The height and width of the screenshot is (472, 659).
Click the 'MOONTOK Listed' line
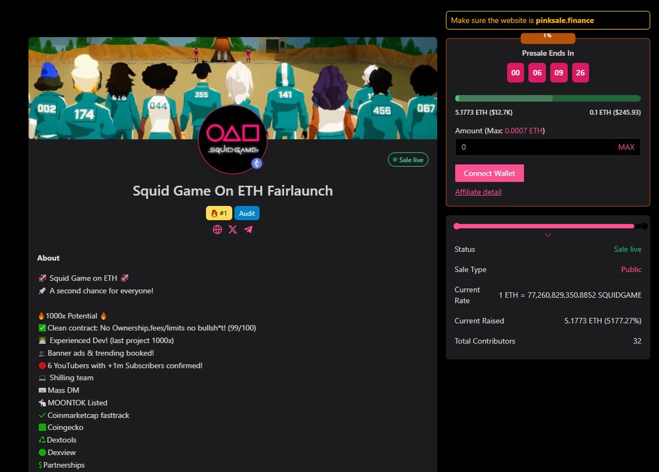click(72, 403)
